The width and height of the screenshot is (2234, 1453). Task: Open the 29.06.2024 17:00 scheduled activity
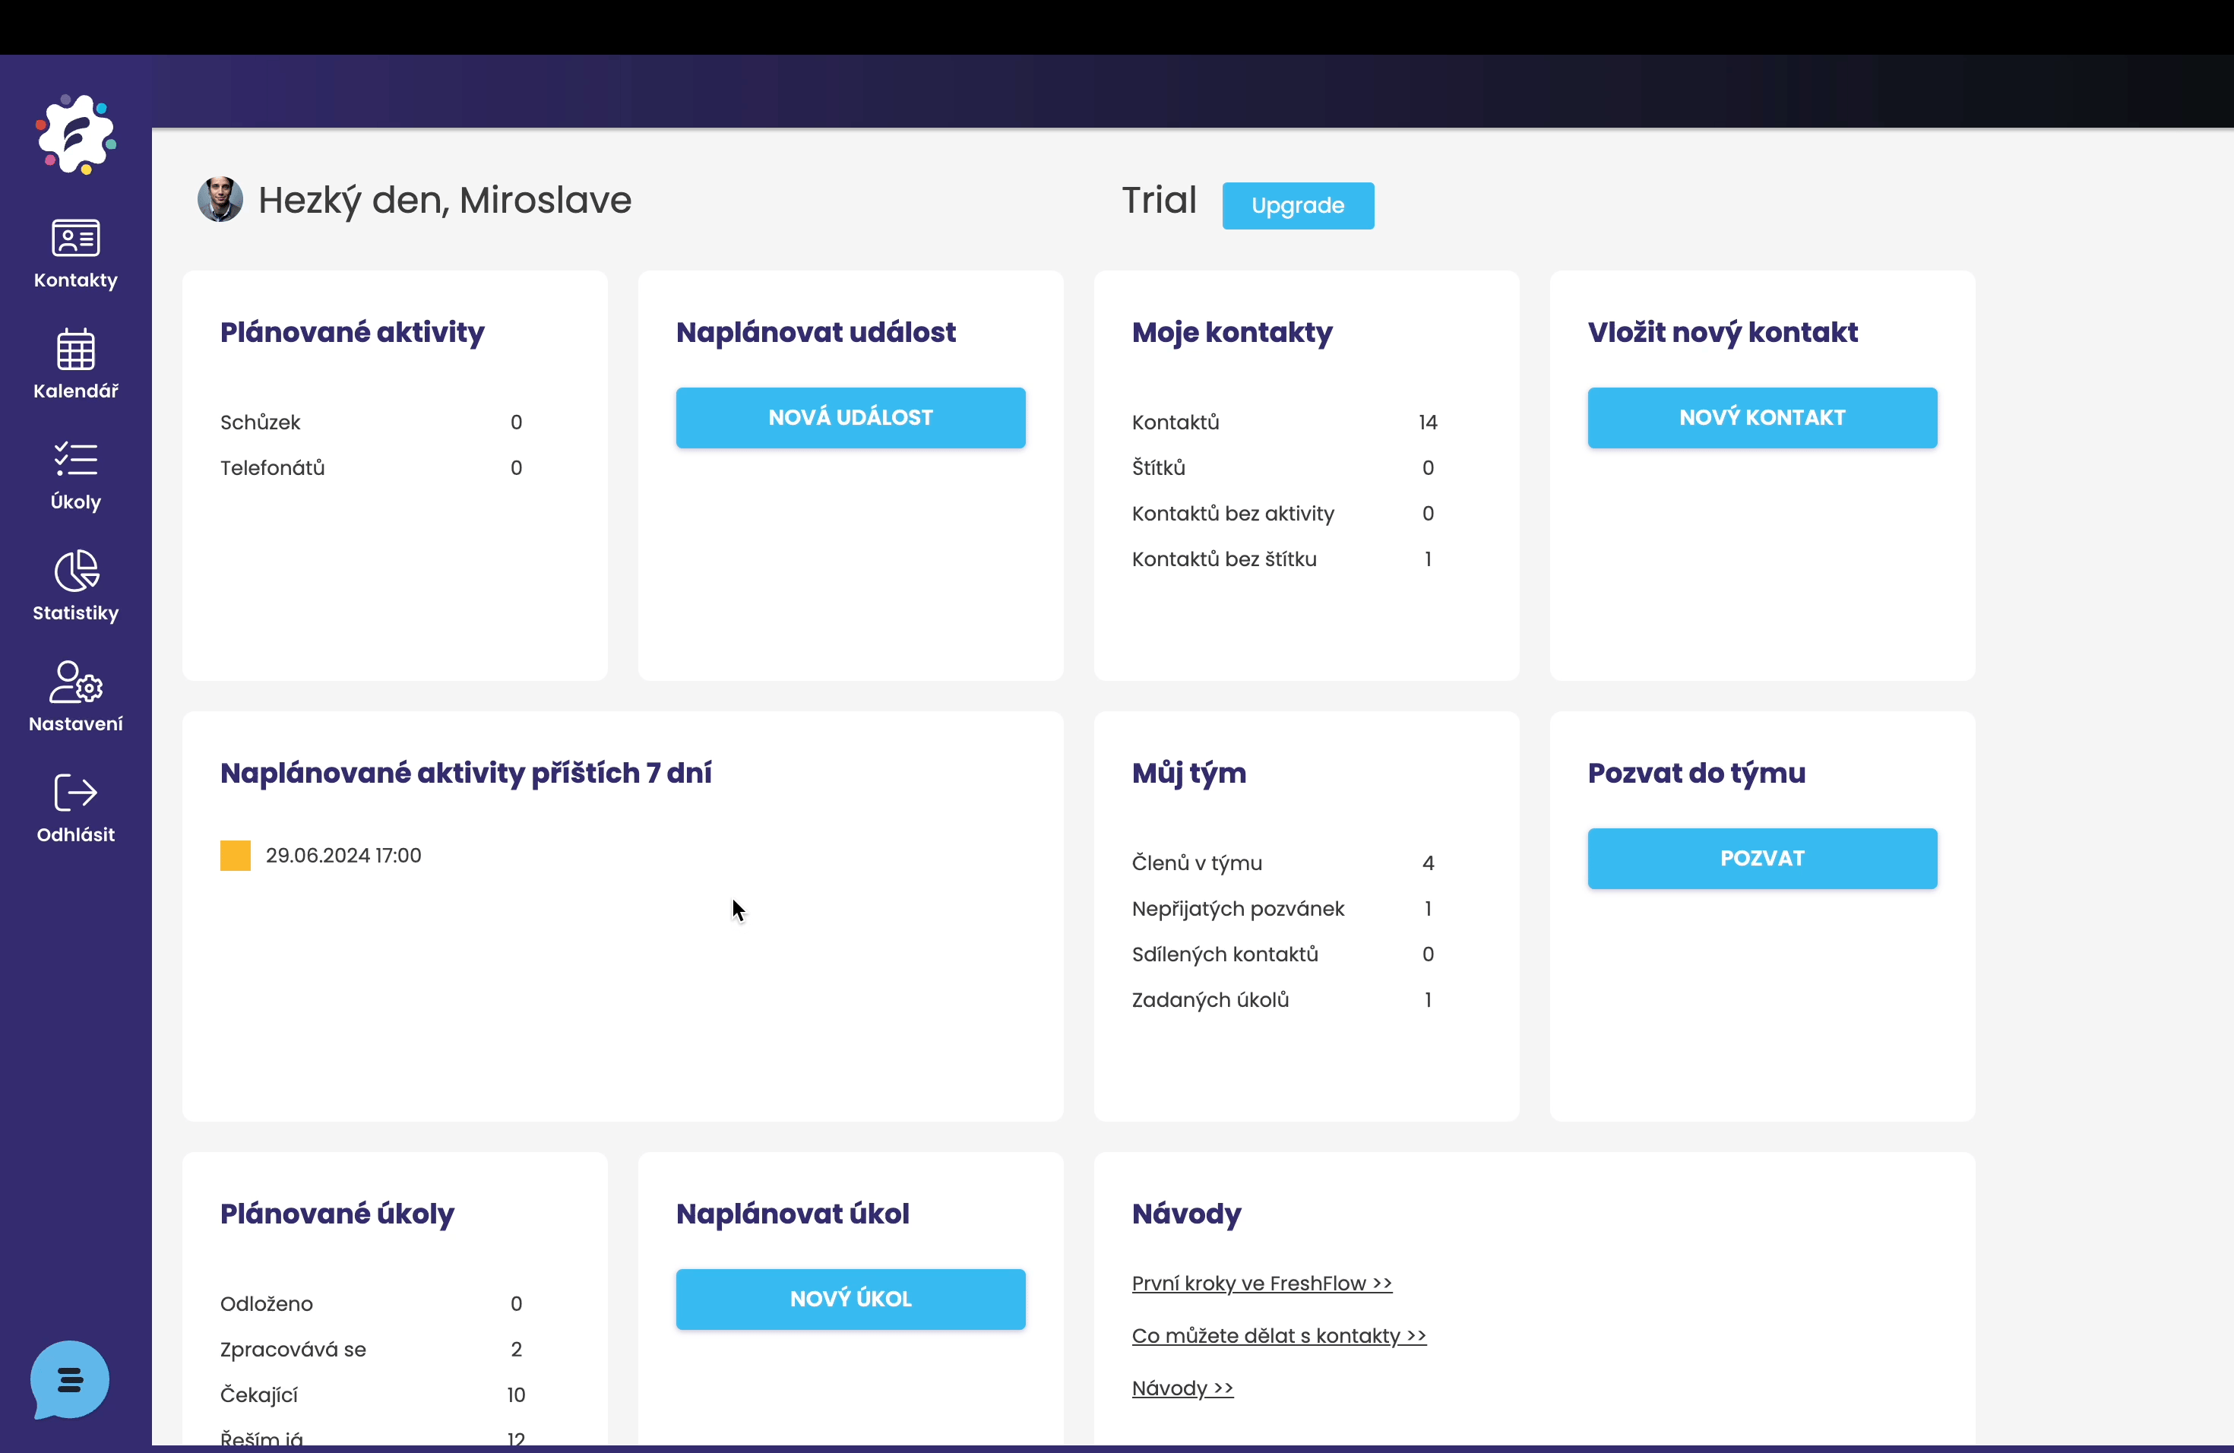tap(343, 856)
